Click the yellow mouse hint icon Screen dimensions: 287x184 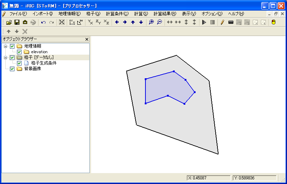tap(274, 22)
